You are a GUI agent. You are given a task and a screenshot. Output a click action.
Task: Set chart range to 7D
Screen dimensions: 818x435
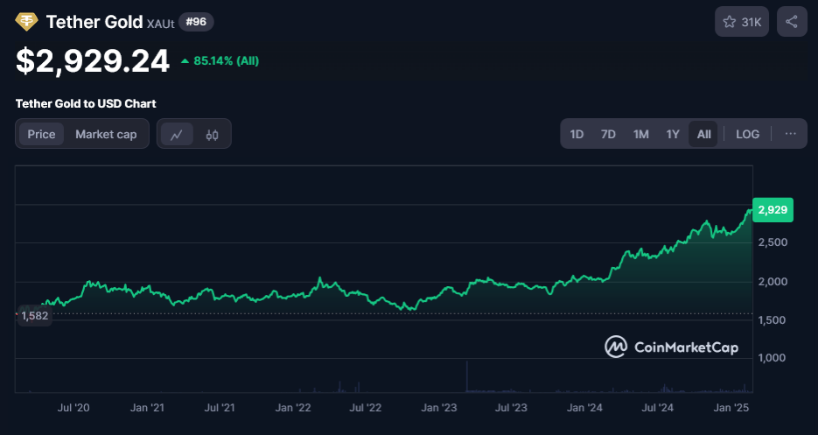608,134
